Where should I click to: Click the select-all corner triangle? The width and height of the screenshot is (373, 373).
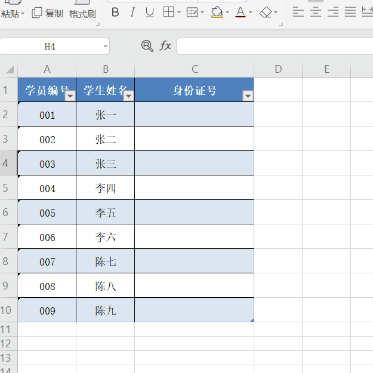click(9, 69)
